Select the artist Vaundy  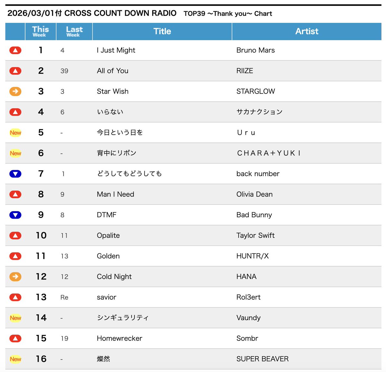coord(248,318)
